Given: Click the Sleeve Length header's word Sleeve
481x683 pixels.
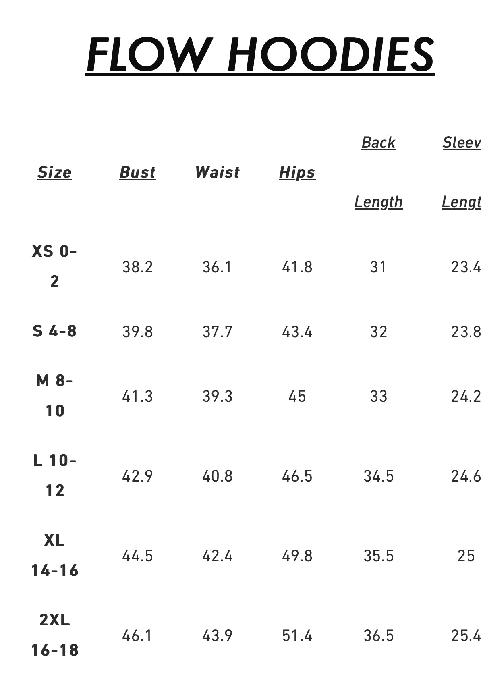Looking at the screenshot, I should tap(462, 143).
